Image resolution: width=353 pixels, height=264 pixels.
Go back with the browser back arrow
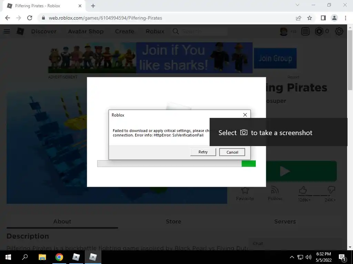point(8,18)
